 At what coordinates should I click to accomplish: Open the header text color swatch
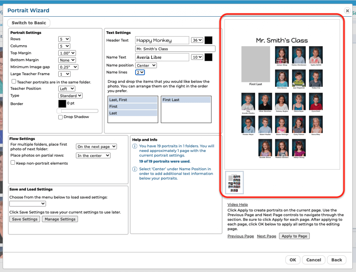point(208,40)
